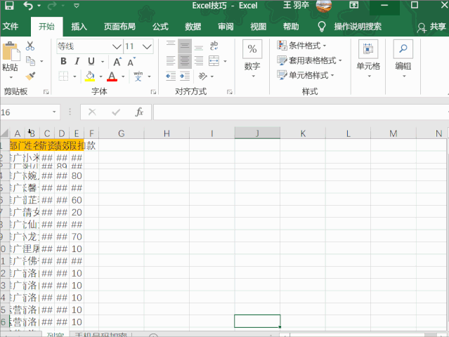Click the Select All corner triangle

pyautogui.click(x=4, y=133)
